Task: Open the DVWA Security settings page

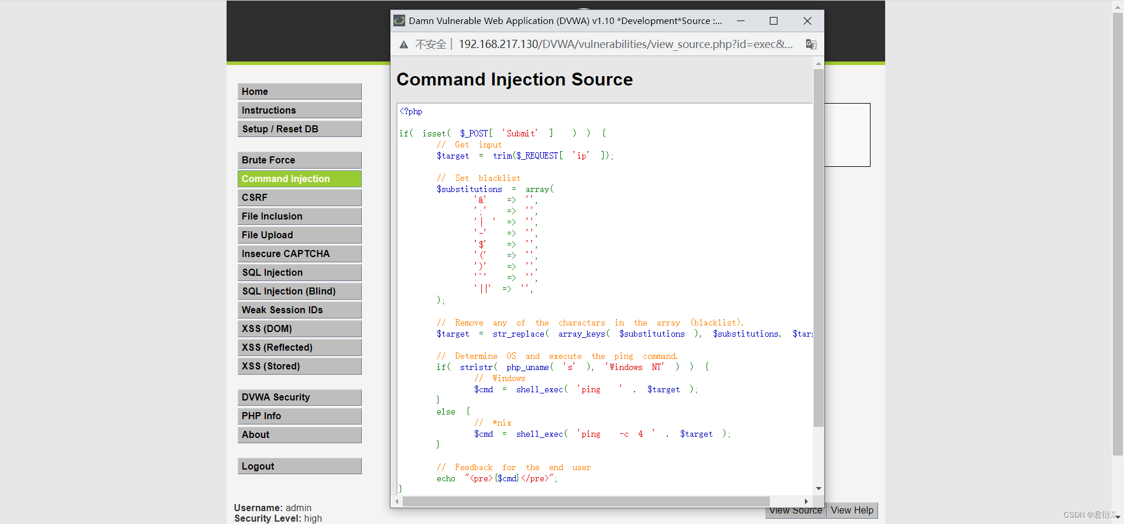Action: [300, 397]
